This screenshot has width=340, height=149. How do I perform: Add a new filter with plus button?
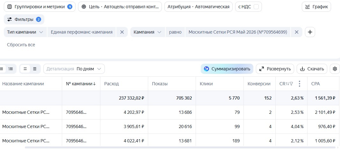click(x=310, y=32)
